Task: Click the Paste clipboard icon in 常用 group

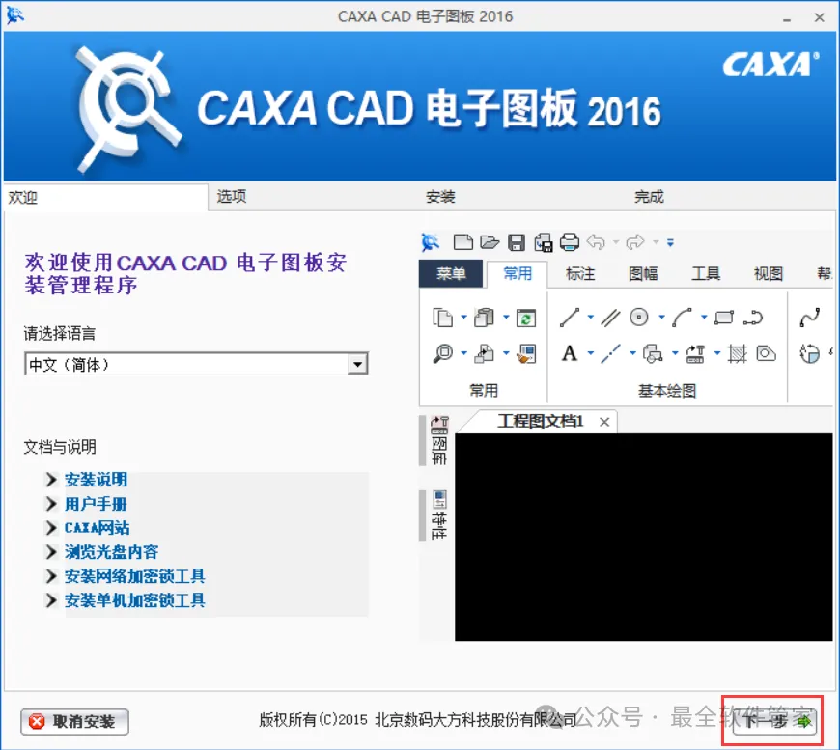Action: point(484,318)
